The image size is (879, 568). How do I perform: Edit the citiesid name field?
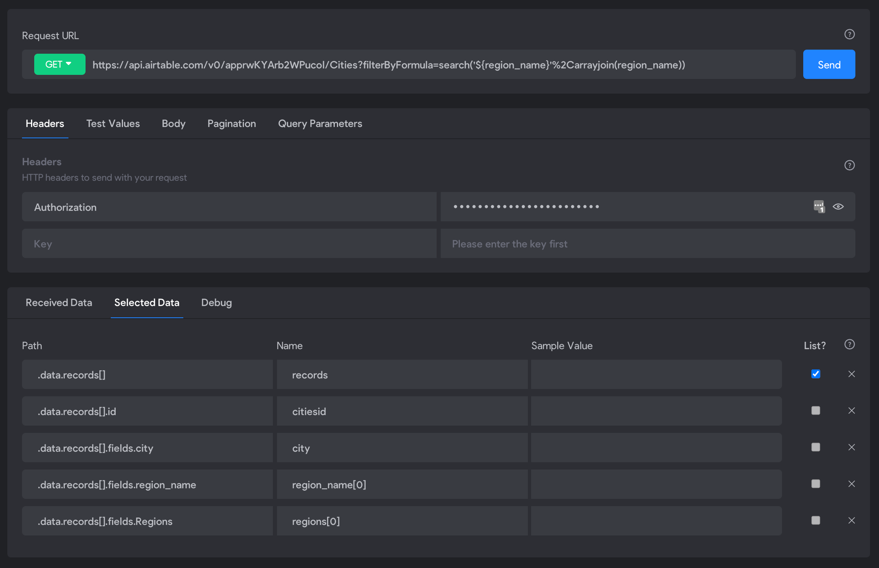402,411
